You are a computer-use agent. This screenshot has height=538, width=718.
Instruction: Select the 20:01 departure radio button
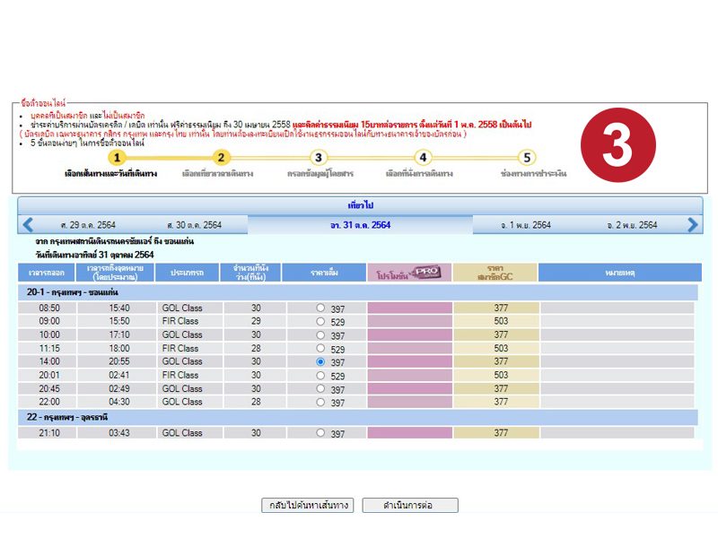320,375
